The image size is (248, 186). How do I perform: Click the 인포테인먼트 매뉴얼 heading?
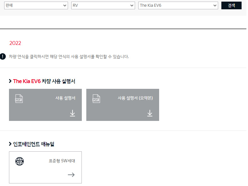(34, 144)
